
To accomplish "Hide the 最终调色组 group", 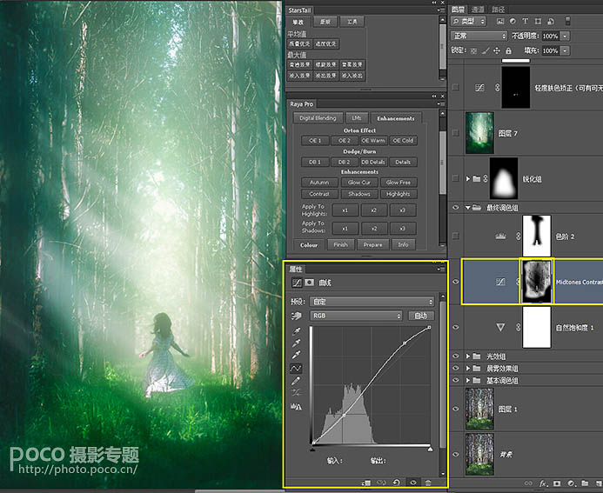I will (x=456, y=208).
